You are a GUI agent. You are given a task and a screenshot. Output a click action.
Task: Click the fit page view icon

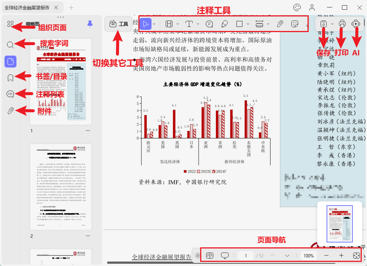coord(356,256)
